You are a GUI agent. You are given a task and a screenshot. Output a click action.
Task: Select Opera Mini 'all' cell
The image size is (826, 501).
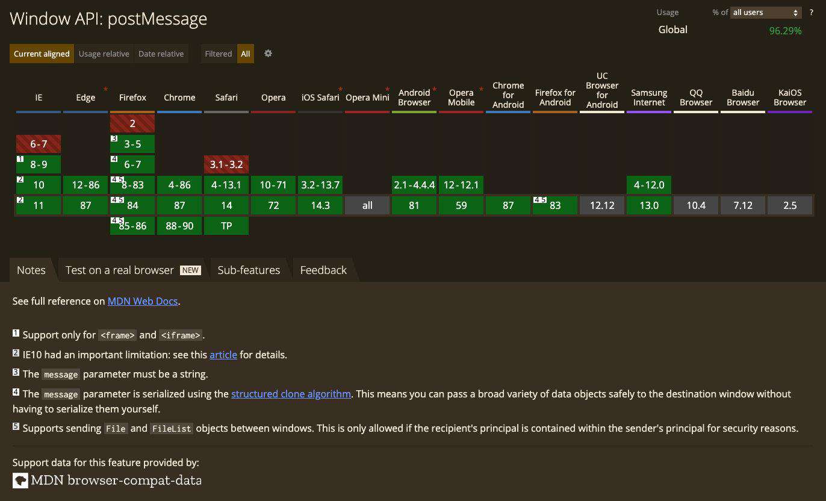[367, 205]
